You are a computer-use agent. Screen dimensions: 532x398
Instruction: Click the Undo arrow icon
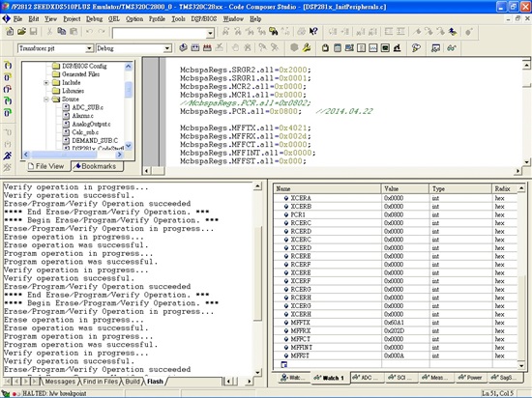tap(89, 32)
